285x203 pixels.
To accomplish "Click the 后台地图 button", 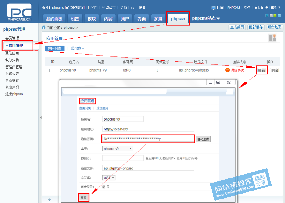I will pos(275,27).
